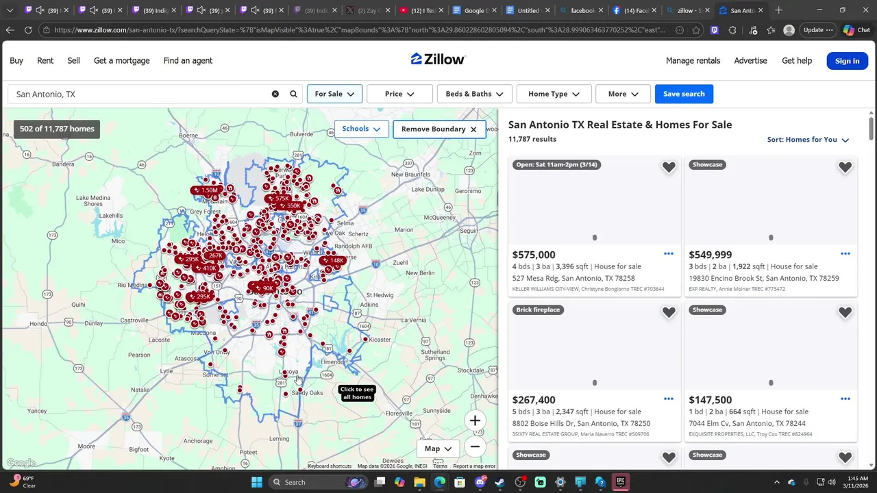
Task: Click the 1.50M map price marker
Action: tap(206, 190)
